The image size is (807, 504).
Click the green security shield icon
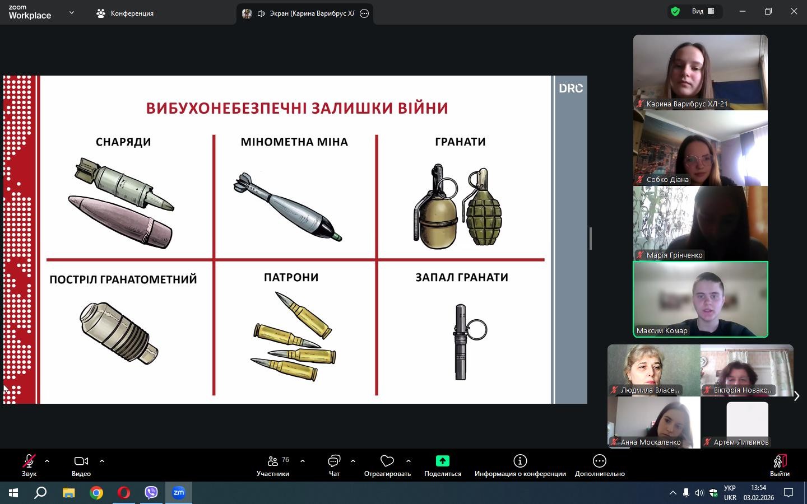pyautogui.click(x=675, y=11)
